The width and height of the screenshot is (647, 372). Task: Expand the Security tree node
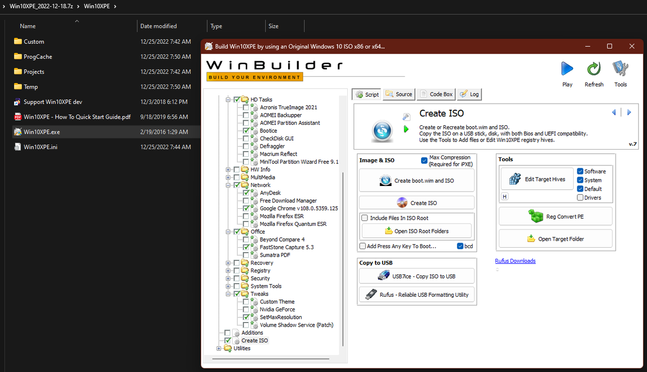point(228,278)
